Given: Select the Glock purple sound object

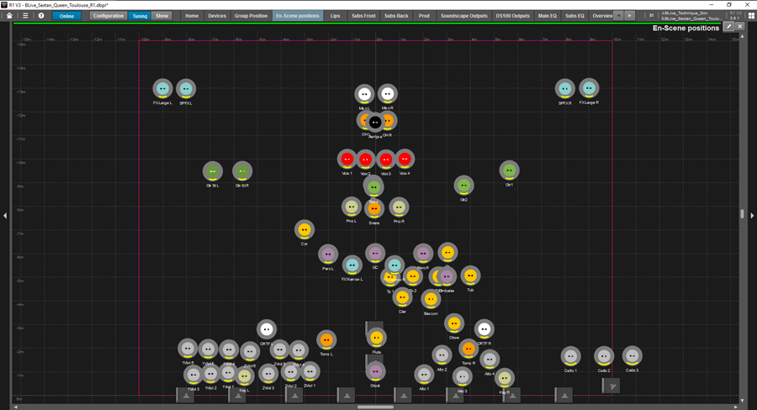Looking at the screenshot, I should tap(375, 372).
